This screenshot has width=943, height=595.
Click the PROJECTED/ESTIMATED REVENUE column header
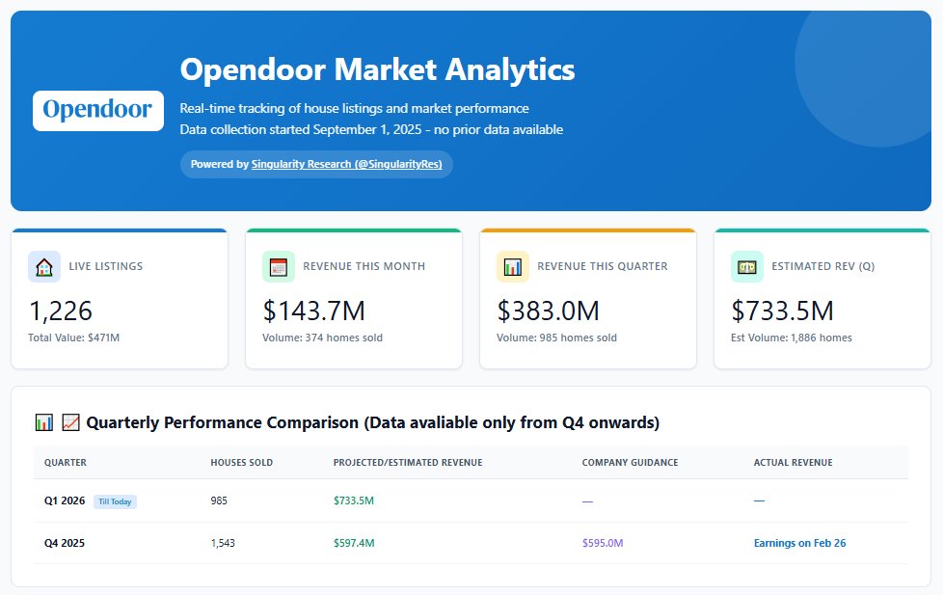(x=408, y=463)
